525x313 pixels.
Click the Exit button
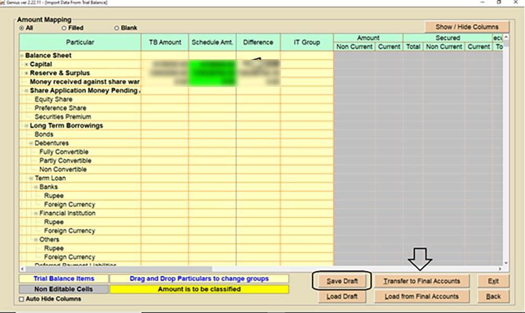[x=493, y=281]
